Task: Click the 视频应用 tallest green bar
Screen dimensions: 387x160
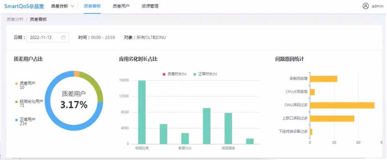Action: pos(142,112)
